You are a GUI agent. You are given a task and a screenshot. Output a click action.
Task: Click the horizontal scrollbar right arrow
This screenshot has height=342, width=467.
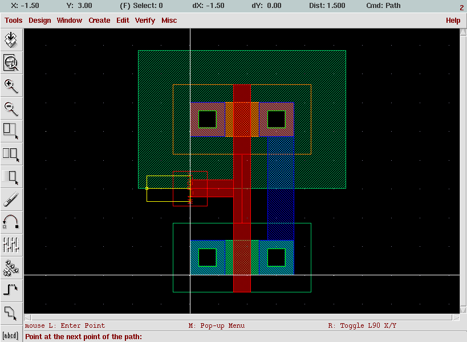click(x=456, y=317)
